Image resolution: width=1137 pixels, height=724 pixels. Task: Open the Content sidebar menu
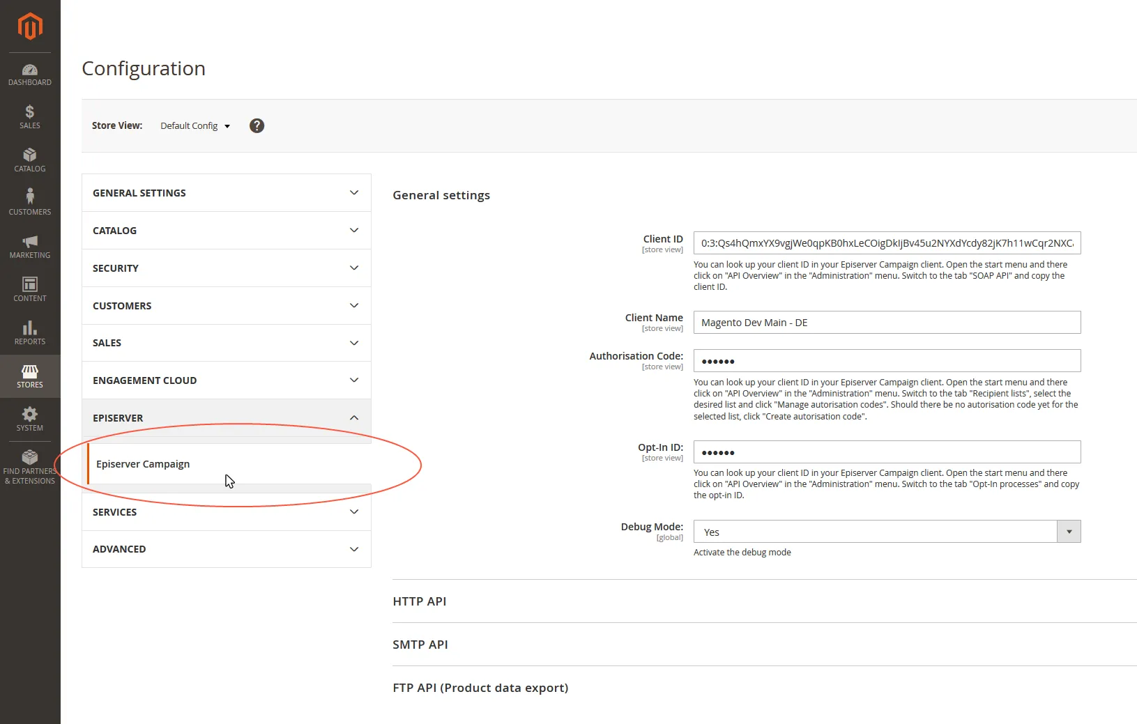click(x=30, y=290)
